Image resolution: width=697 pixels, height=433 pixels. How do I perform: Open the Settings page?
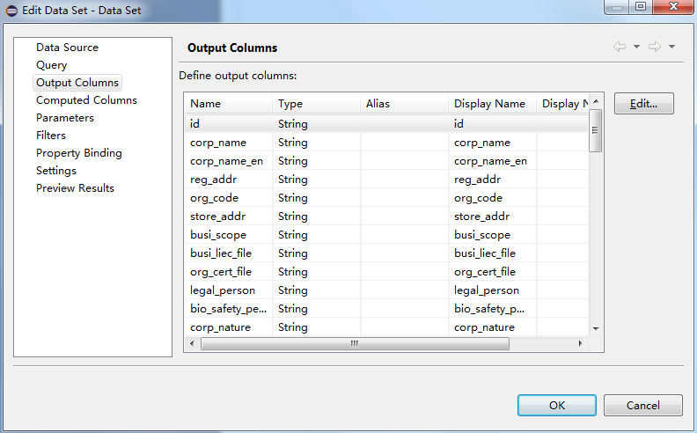[x=56, y=171]
